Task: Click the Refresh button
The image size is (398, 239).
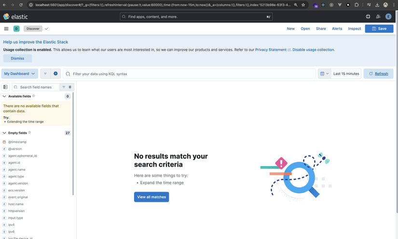Action: 378,74
